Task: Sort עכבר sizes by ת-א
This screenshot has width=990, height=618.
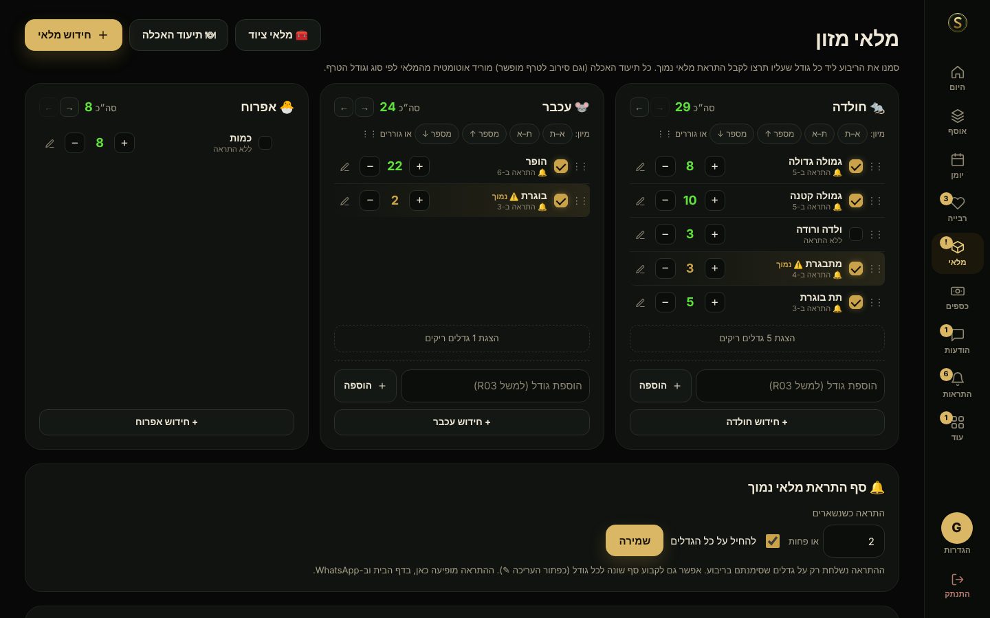Action: [524, 134]
